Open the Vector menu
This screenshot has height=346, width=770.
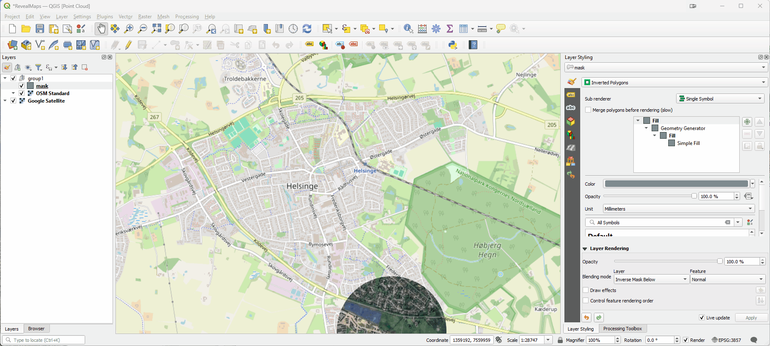pyautogui.click(x=125, y=17)
